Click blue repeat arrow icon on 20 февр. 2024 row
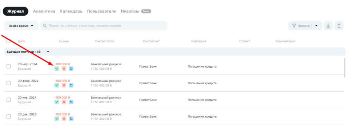Image resolution: width=349 pixels, height=125 pixels. point(71,85)
